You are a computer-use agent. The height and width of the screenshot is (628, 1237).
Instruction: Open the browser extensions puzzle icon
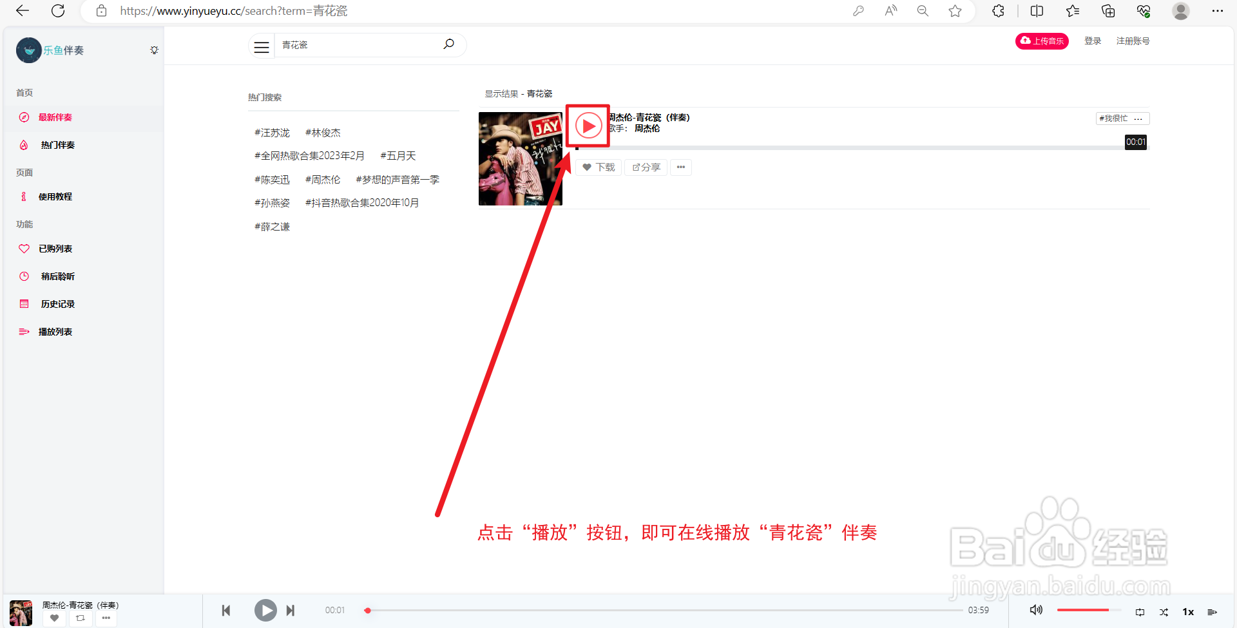coord(998,11)
